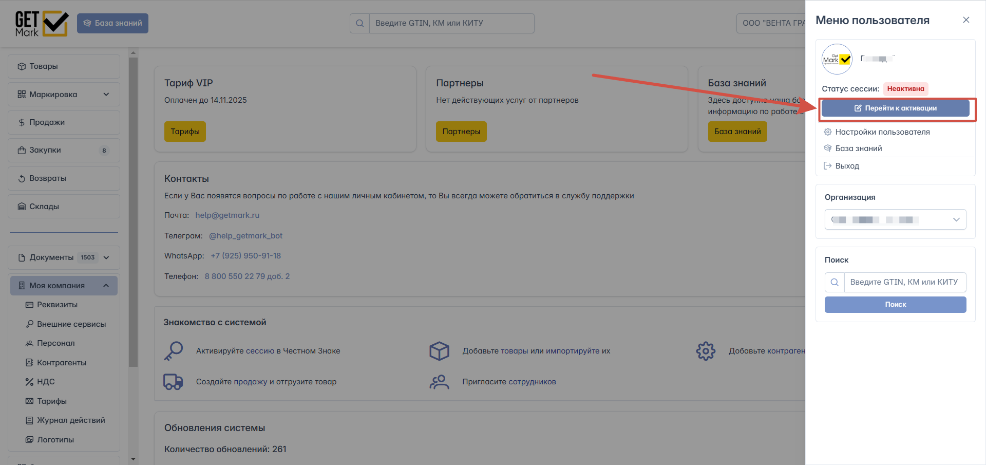986x465 pixels.
Task: Click help@getmark.ru email link
Action: [x=227, y=215]
